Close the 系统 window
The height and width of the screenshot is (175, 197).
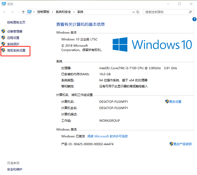(x=191, y=4)
